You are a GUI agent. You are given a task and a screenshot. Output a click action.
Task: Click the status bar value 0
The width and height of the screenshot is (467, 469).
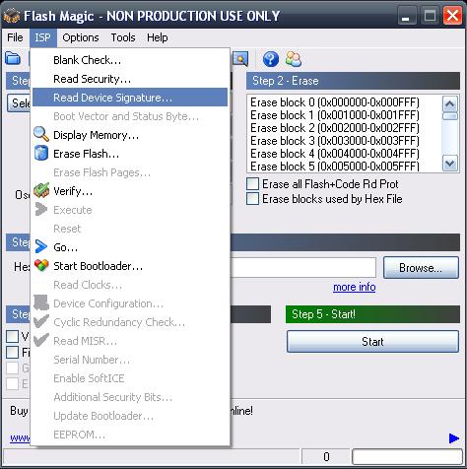(326, 457)
